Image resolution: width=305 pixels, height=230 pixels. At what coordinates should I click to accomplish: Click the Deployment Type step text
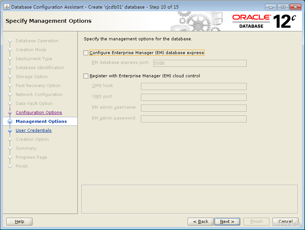(34, 59)
